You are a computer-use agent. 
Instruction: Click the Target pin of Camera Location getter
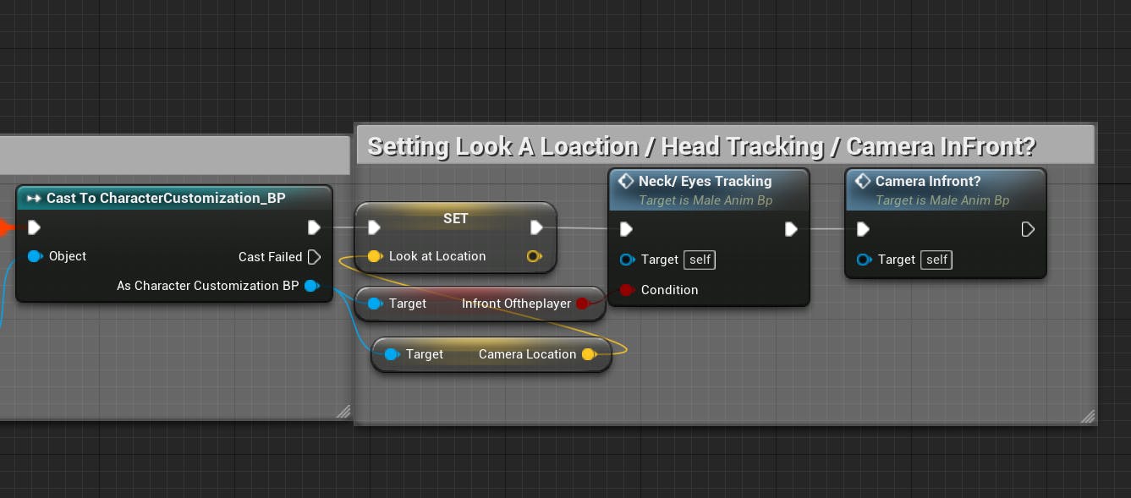391,354
